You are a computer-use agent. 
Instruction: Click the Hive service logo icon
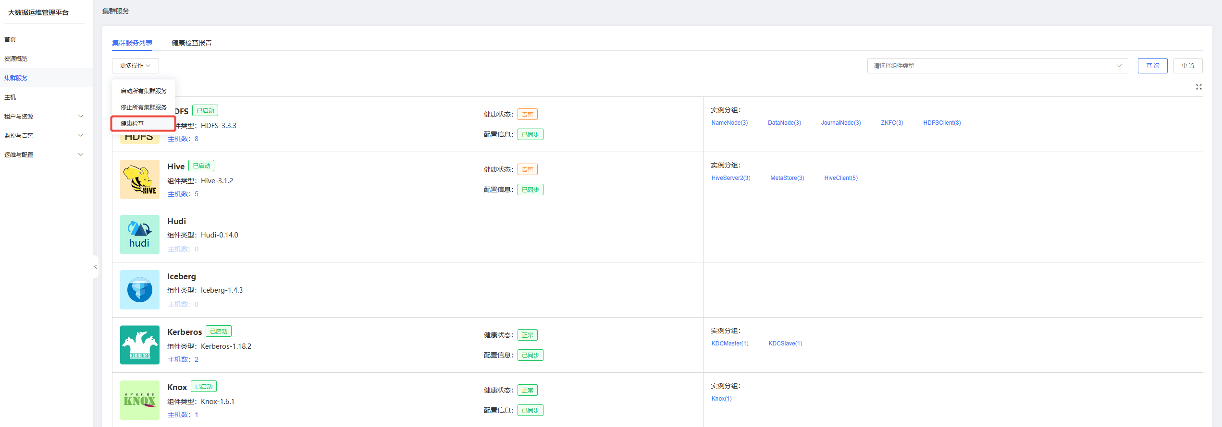click(139, 179)
